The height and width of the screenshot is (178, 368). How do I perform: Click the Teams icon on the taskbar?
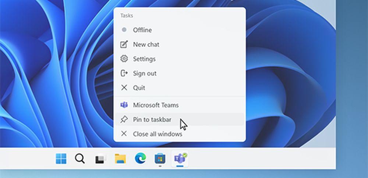pos(180,159)
